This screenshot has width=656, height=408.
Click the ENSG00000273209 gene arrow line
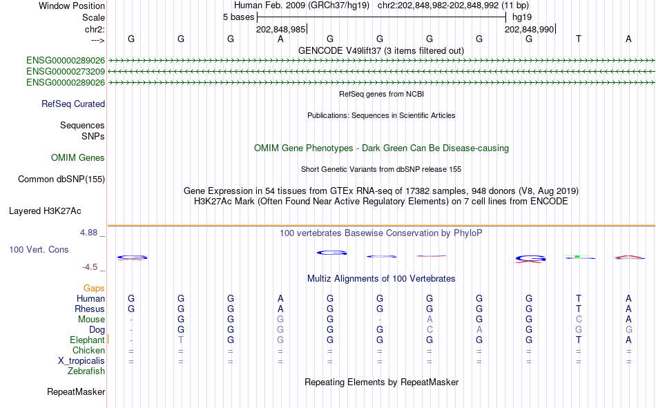pyautogui.click(x=381, y=72)
